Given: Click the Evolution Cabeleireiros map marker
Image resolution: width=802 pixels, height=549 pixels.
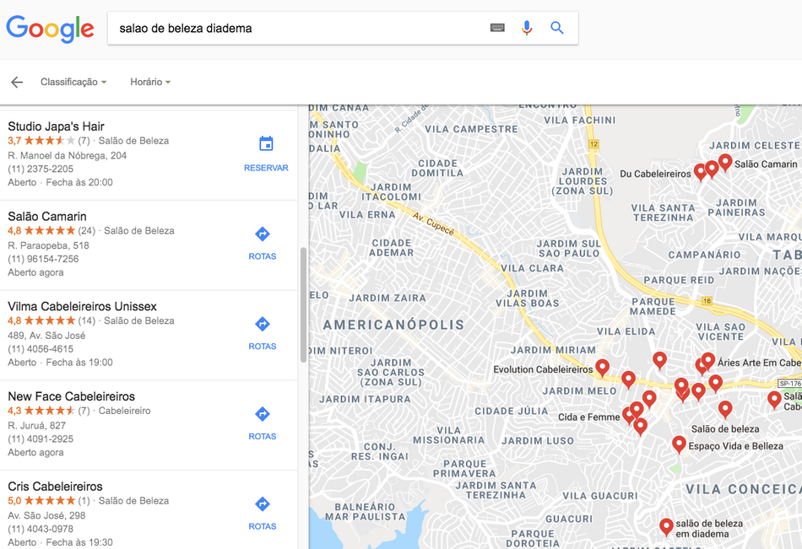Looking at the screenshot, I should (x=602, y=367).
